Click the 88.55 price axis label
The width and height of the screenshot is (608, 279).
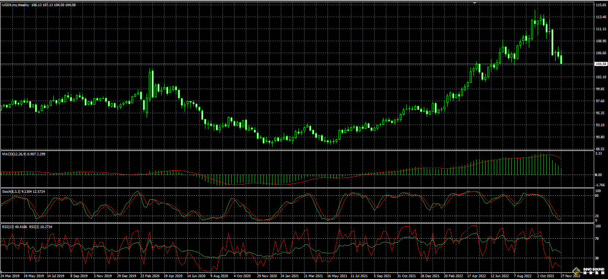[600, 149]
